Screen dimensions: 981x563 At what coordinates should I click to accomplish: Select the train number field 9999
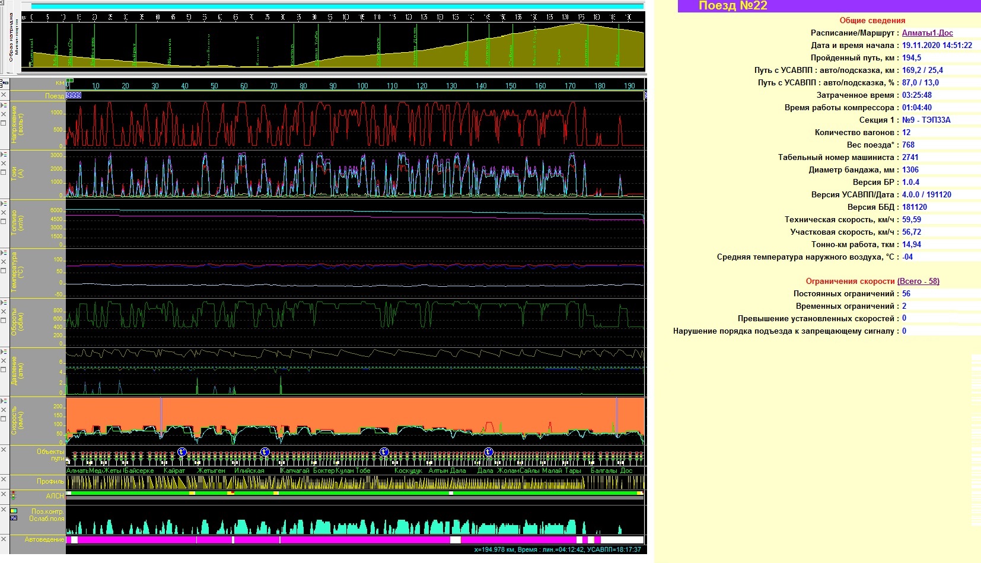click(74, 95)
